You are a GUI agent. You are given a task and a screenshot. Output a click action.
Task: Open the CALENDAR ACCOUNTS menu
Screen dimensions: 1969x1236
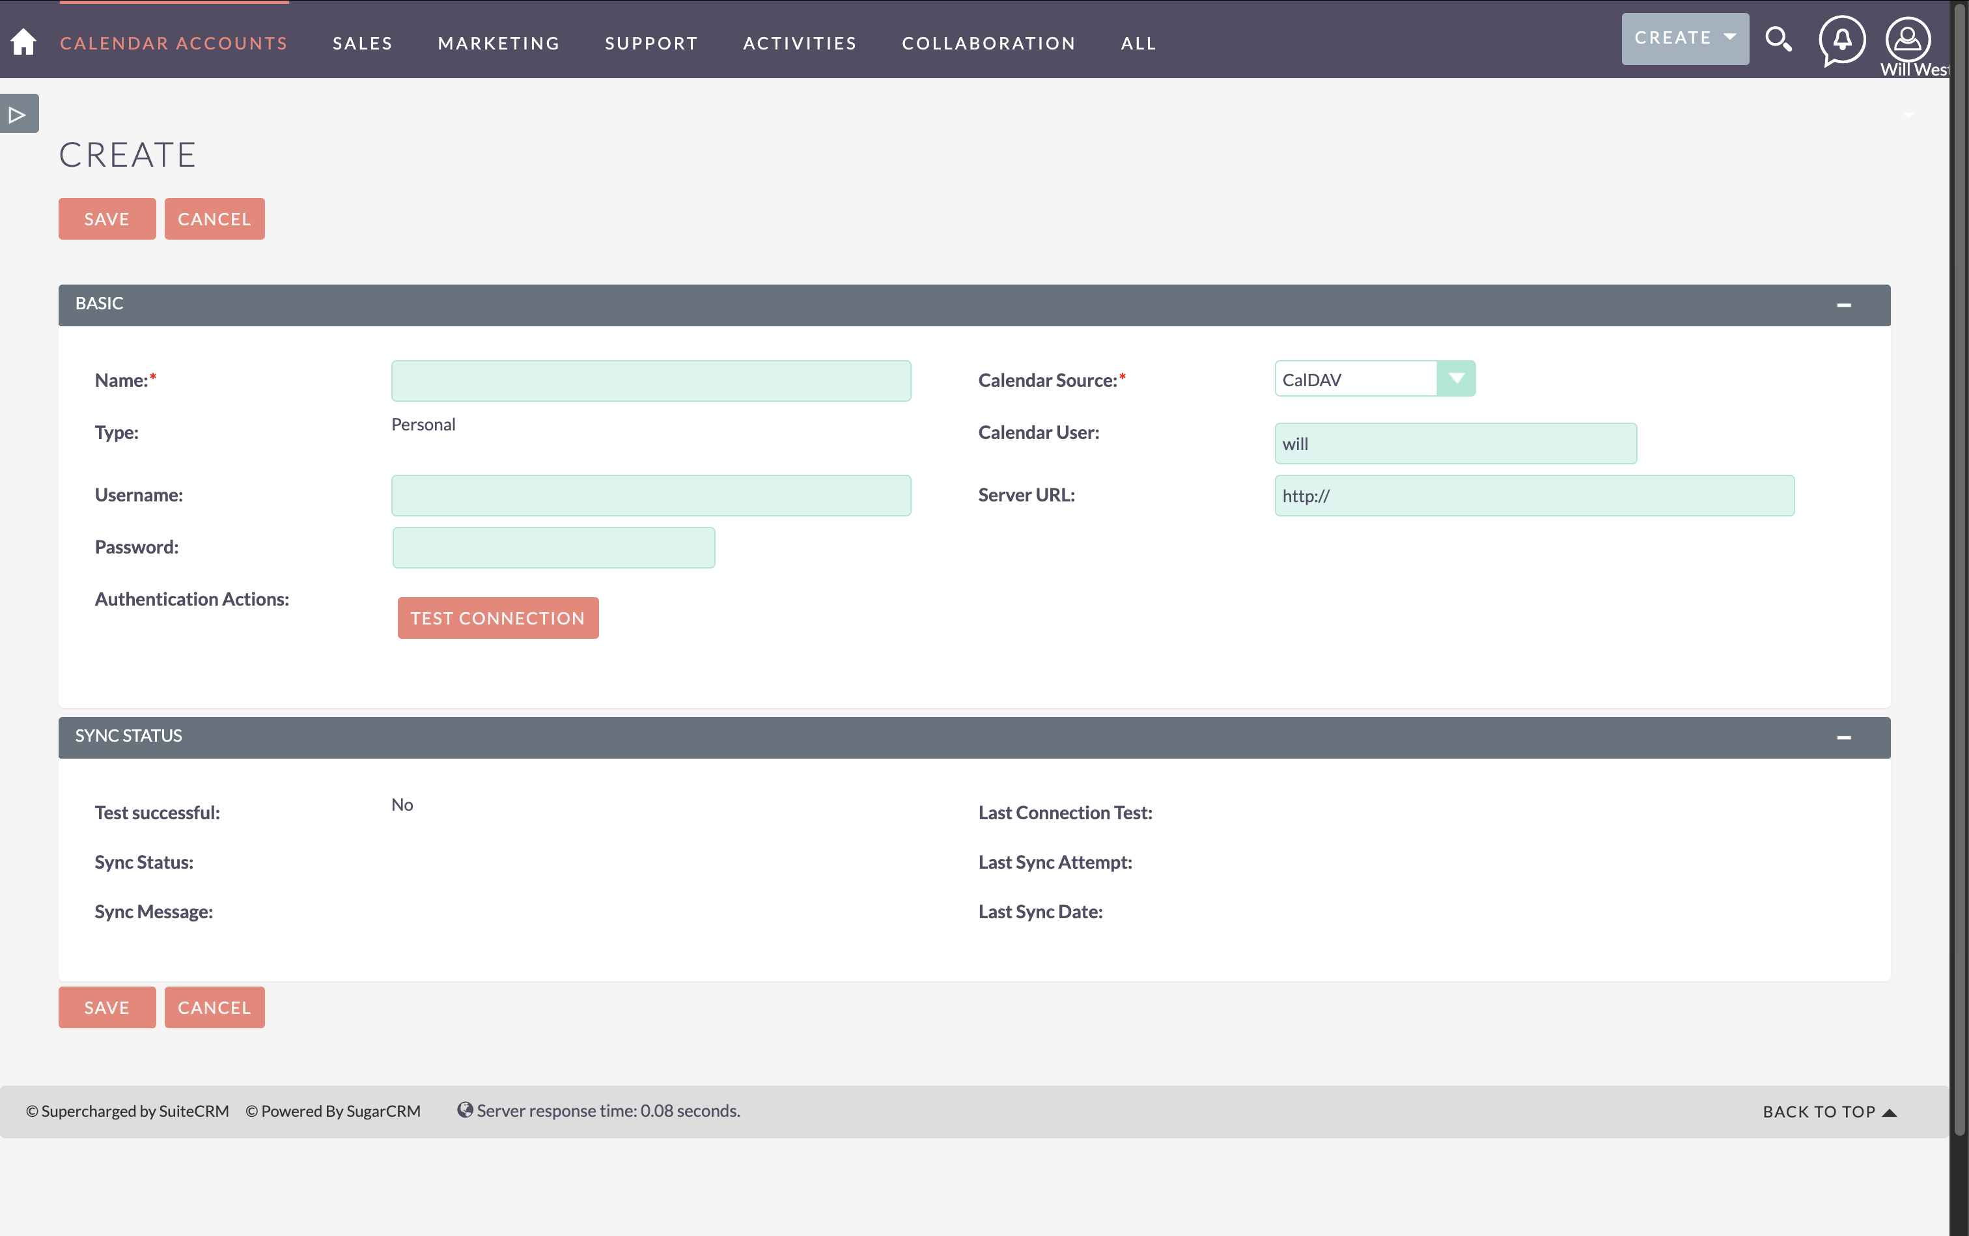[x=173, y=42]
